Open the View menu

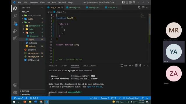pyautogui.click(x=42, y=2)
